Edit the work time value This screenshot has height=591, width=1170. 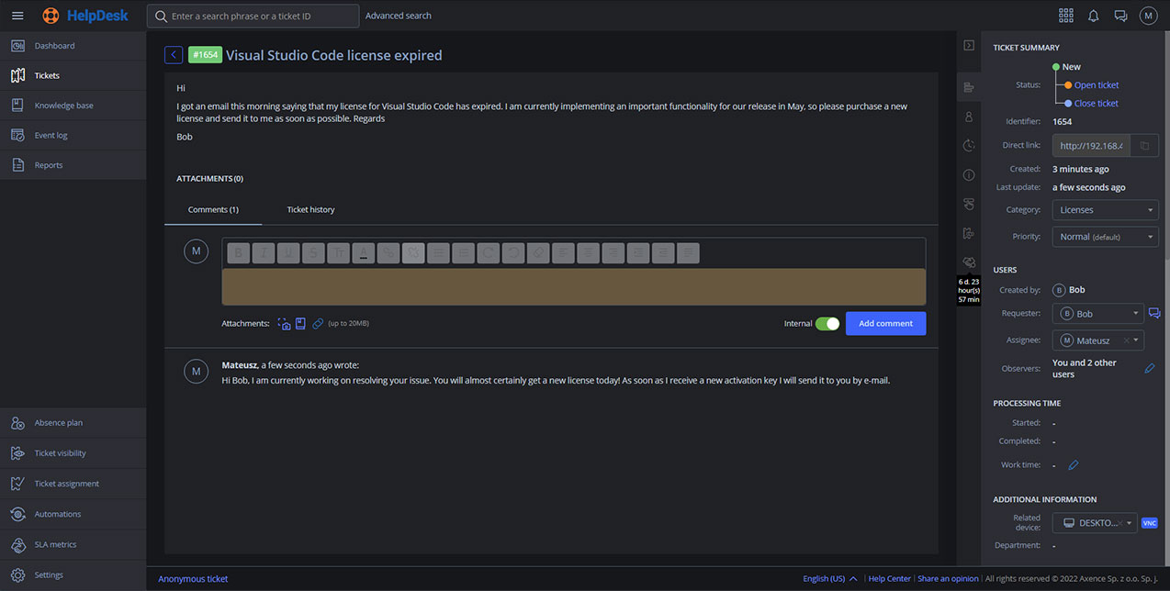(x=1073, y=465)
